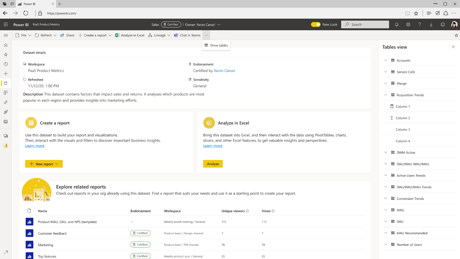Click the feedback smiley face icon
460x259 pixels.
coord(443,24)
